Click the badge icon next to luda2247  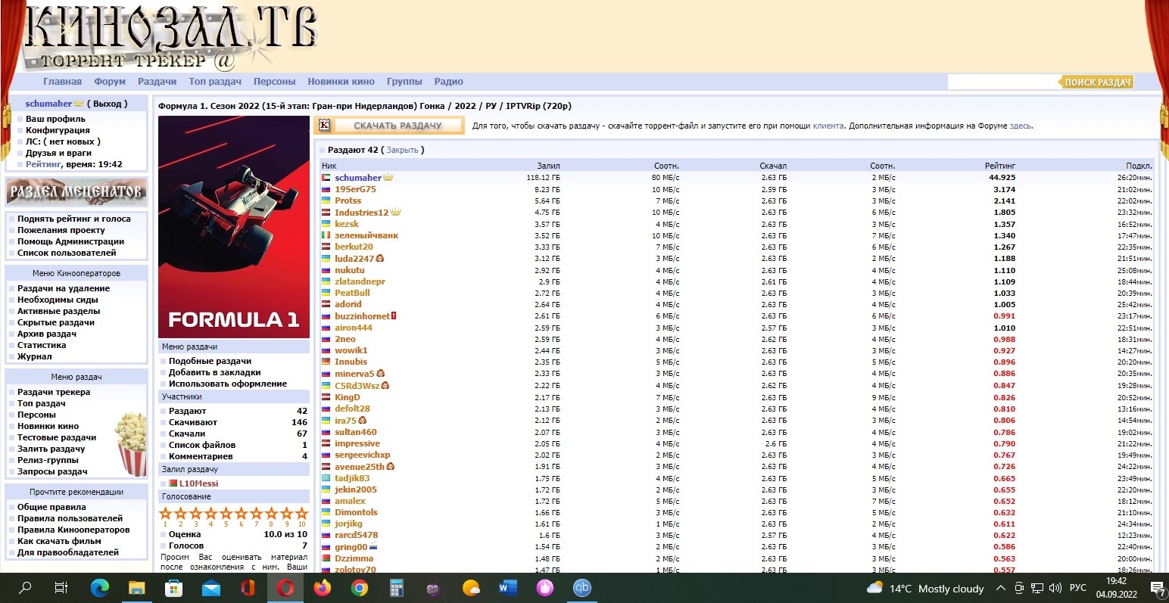coord(380,259)
